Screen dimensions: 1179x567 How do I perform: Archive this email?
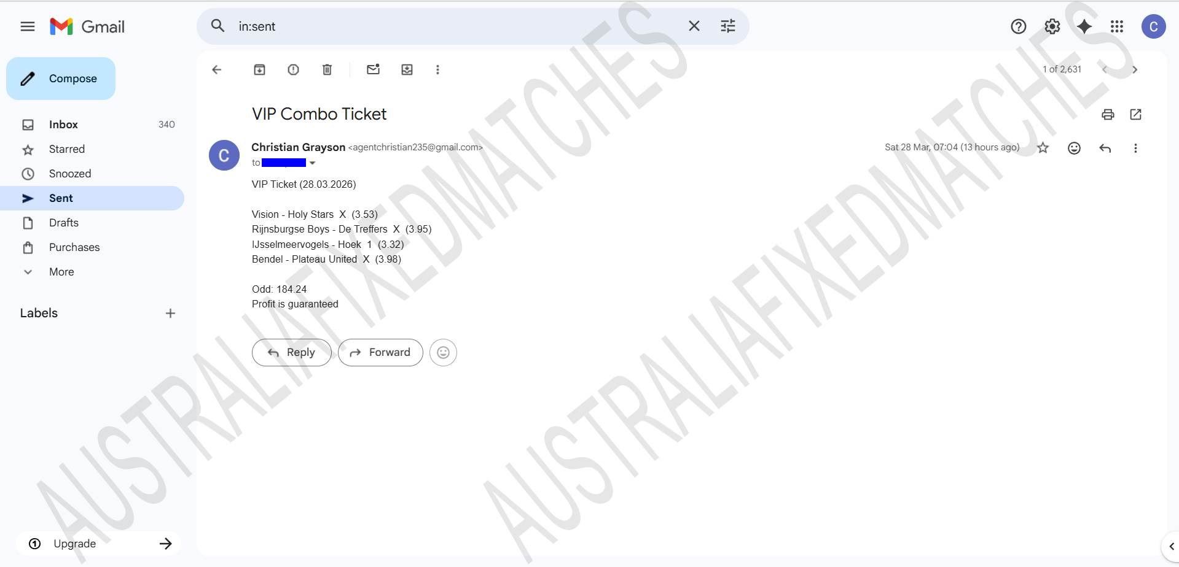click(x=260, y=69)
